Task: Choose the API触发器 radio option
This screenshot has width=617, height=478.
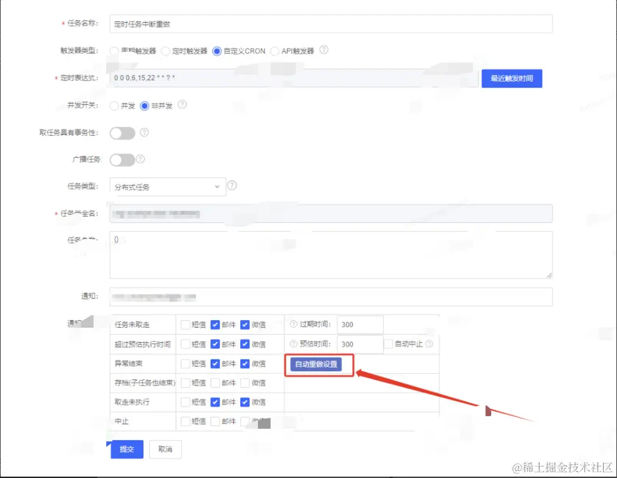Action: click(274, 51)
